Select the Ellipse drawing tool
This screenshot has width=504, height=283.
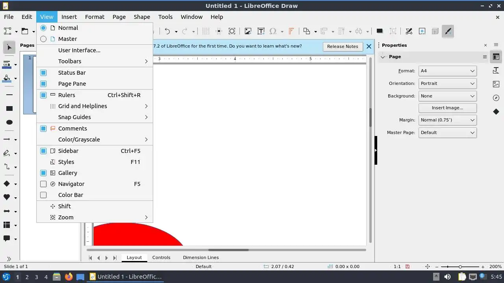9,122
